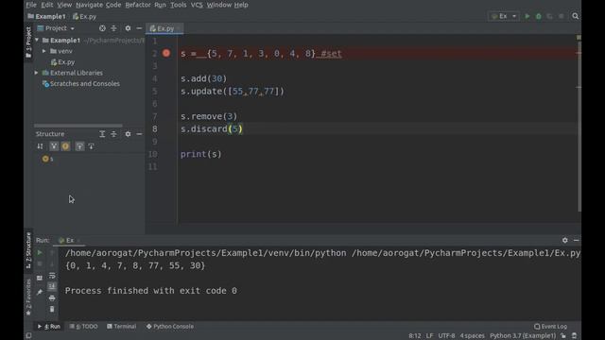Click Expand All icon in Structure panel
Image resolution: width=605 pixels, height=340 pixels.
tap(102, 134)
